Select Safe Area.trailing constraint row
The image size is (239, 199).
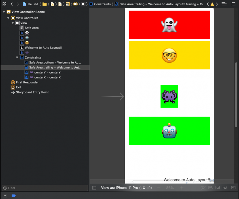(x=45, y=67)
